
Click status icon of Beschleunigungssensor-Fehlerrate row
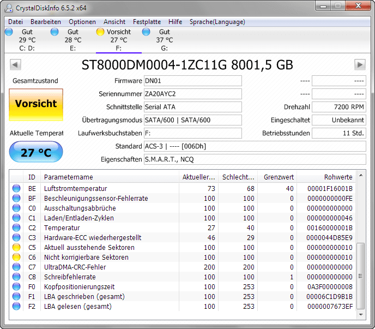16,198
